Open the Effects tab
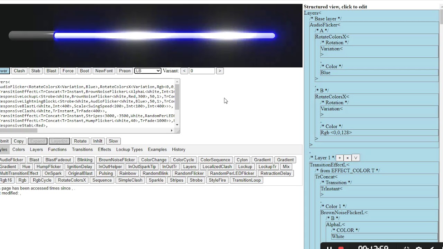The image size is (443, 249). (105, 149)
